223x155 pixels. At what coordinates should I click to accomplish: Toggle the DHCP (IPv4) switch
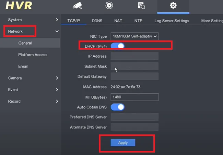118,46
